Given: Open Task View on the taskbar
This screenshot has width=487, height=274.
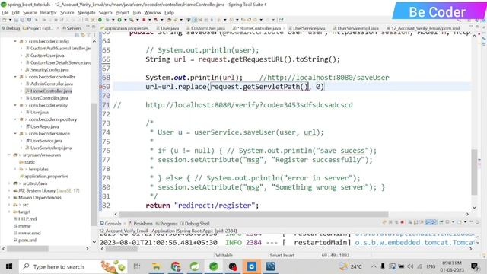Looking at the screenshot, I should [137, 266].
